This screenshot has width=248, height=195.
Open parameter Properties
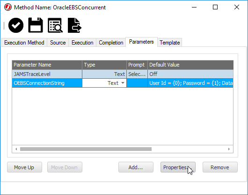tap(178, 167)
